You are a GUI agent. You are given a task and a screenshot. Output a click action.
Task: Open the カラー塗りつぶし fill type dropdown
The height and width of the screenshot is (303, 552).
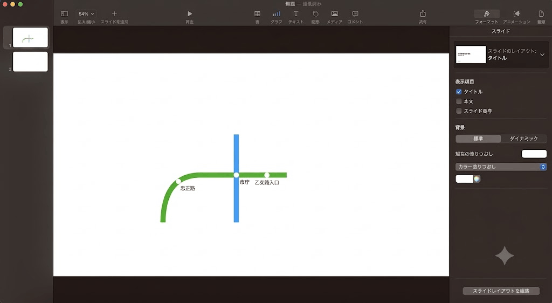[x=501, y=167]
